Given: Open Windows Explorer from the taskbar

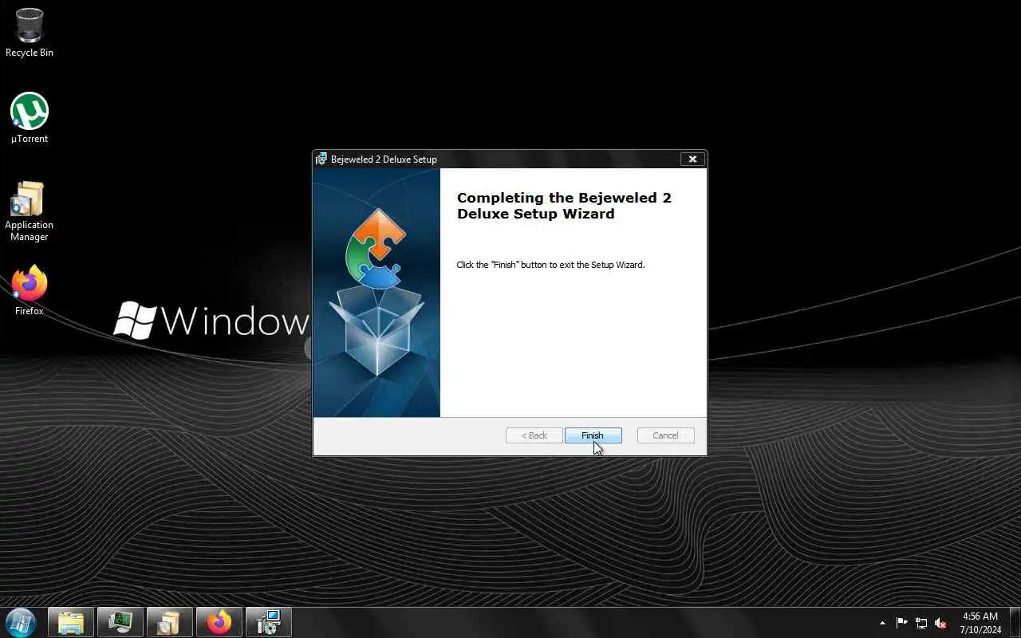Looking at the screenshot, I should (71, 622).
